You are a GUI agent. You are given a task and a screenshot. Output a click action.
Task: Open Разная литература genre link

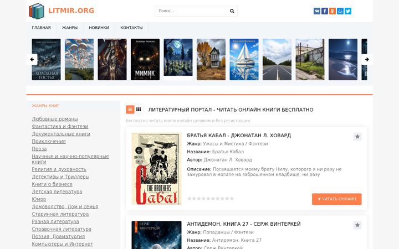coord(55,221)
